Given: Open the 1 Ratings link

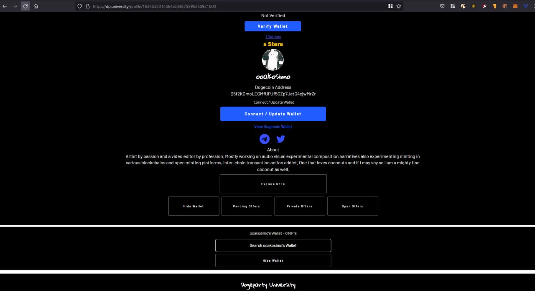Looking at the screenshot, I should click(x=273, y=37).
